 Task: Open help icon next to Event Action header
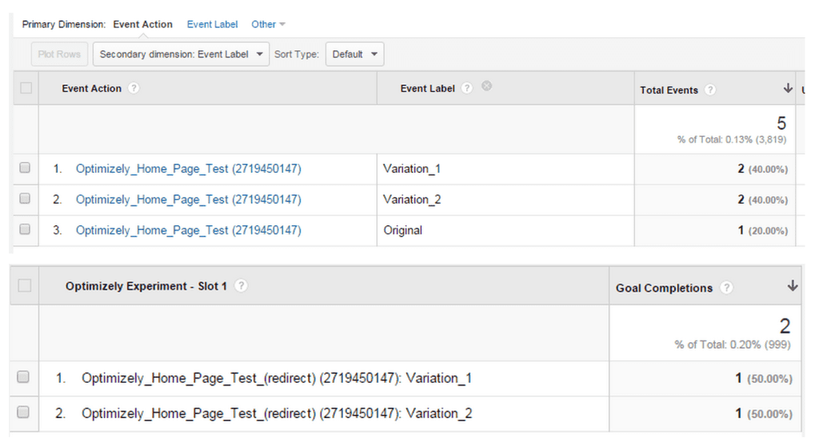point(134,88)
